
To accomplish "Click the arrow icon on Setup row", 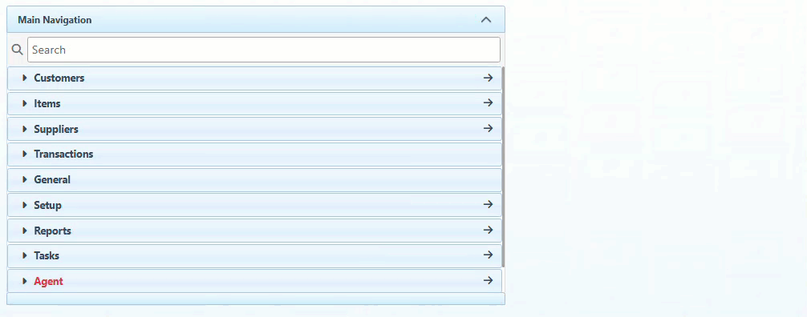I will click(488, 204).
